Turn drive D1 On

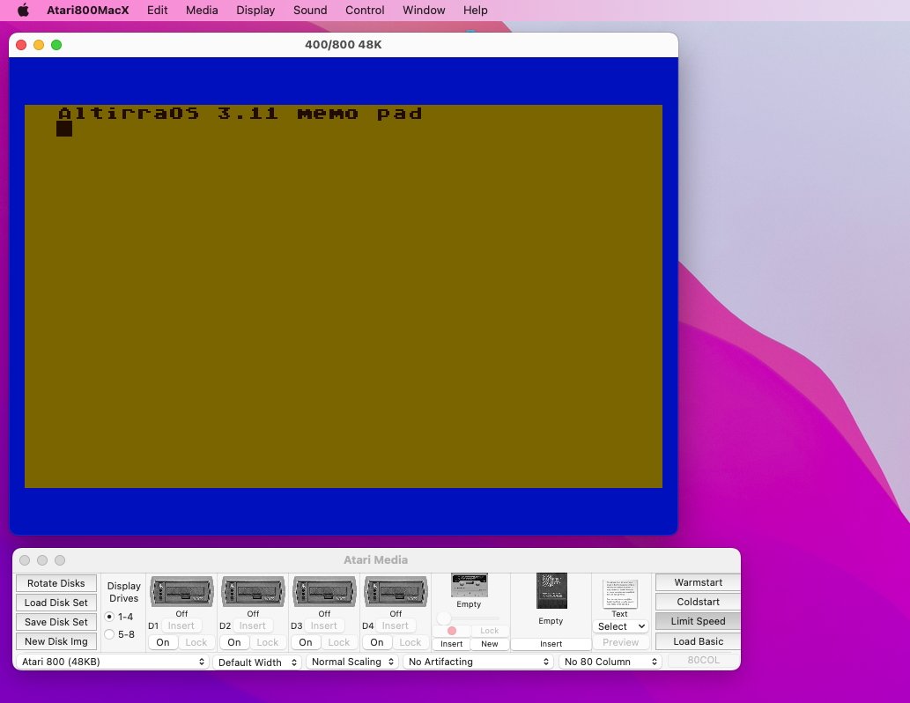tap(163, 642)
